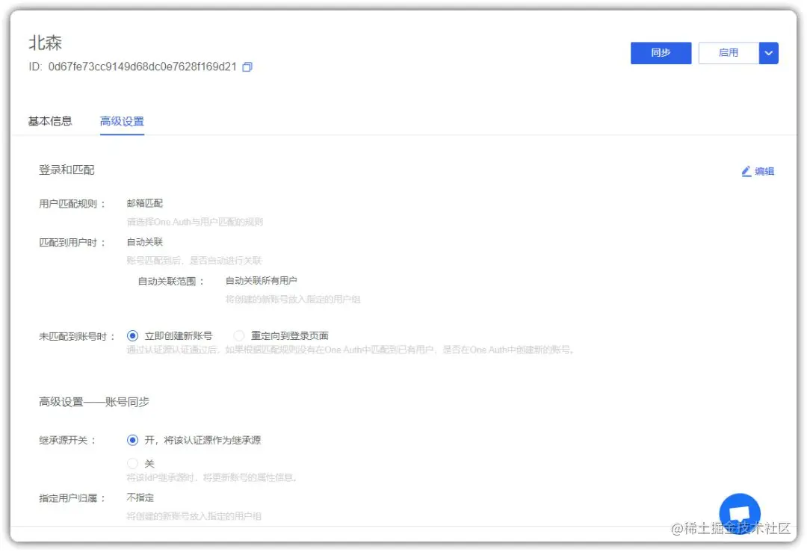
Task: Click the 高级设置——账号同步 section heading
Action: pos(93,403)
